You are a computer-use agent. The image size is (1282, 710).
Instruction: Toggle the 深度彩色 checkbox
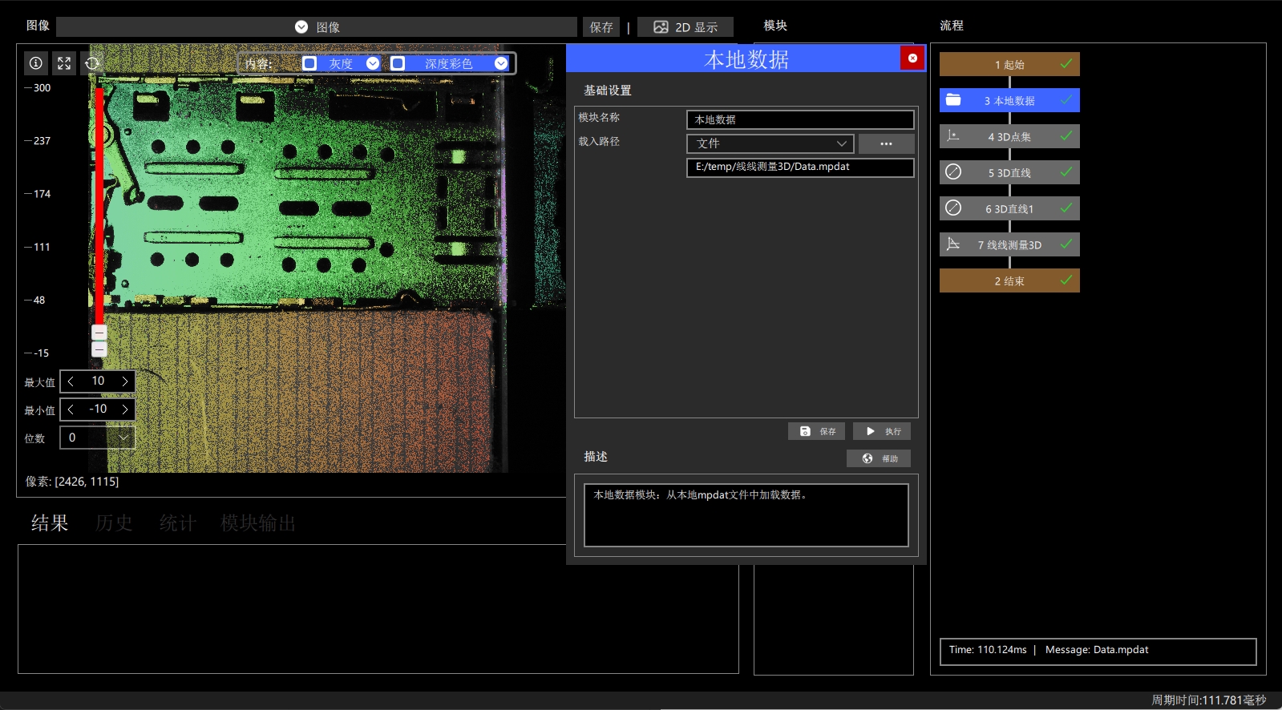398,63
